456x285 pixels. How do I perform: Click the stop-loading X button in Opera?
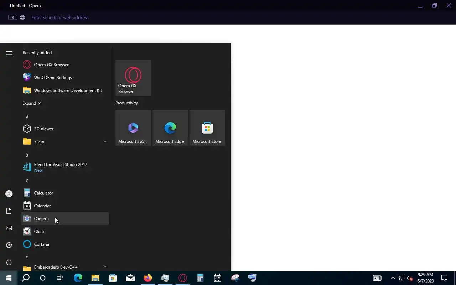point(13,17)
